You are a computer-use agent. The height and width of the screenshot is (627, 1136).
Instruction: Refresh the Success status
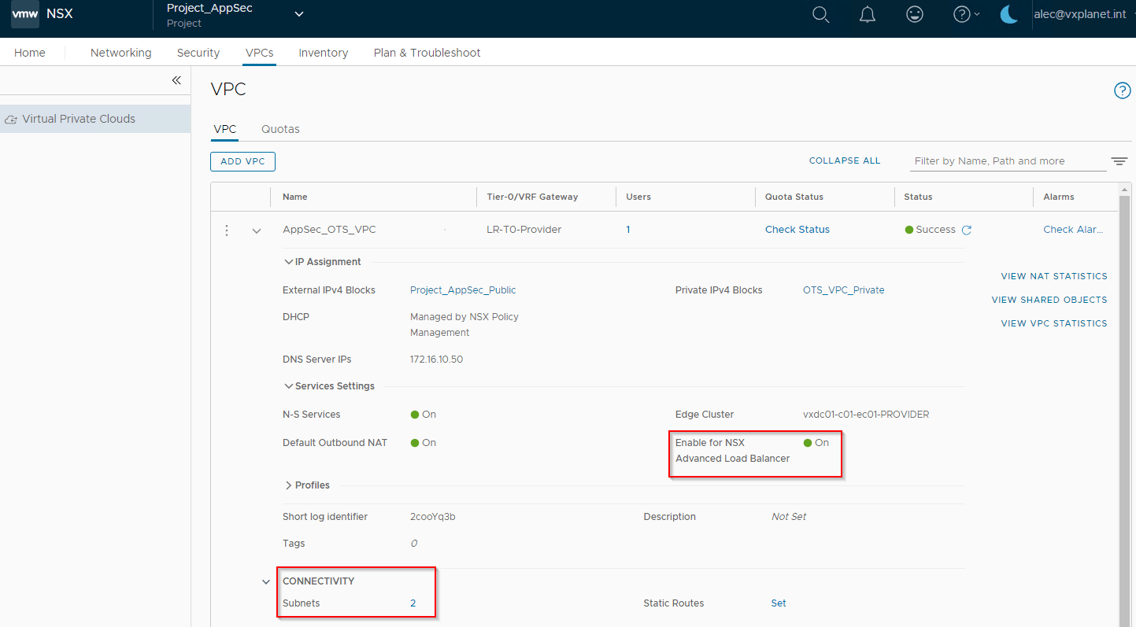point(967,230)
